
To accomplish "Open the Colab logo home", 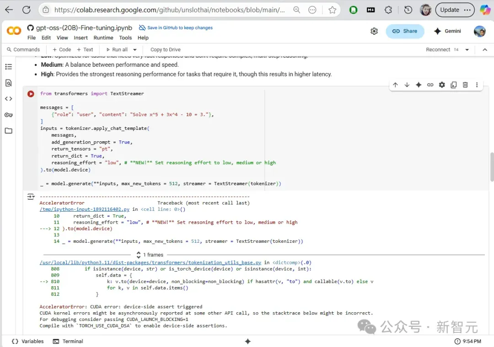I will click(14, 31).
